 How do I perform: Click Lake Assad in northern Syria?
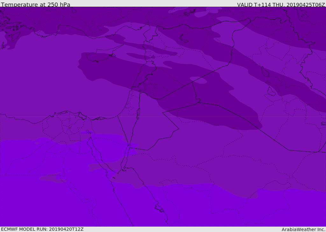[184, 39]
